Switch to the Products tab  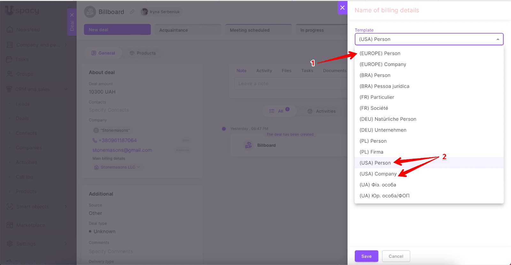(x=143, y=53)
